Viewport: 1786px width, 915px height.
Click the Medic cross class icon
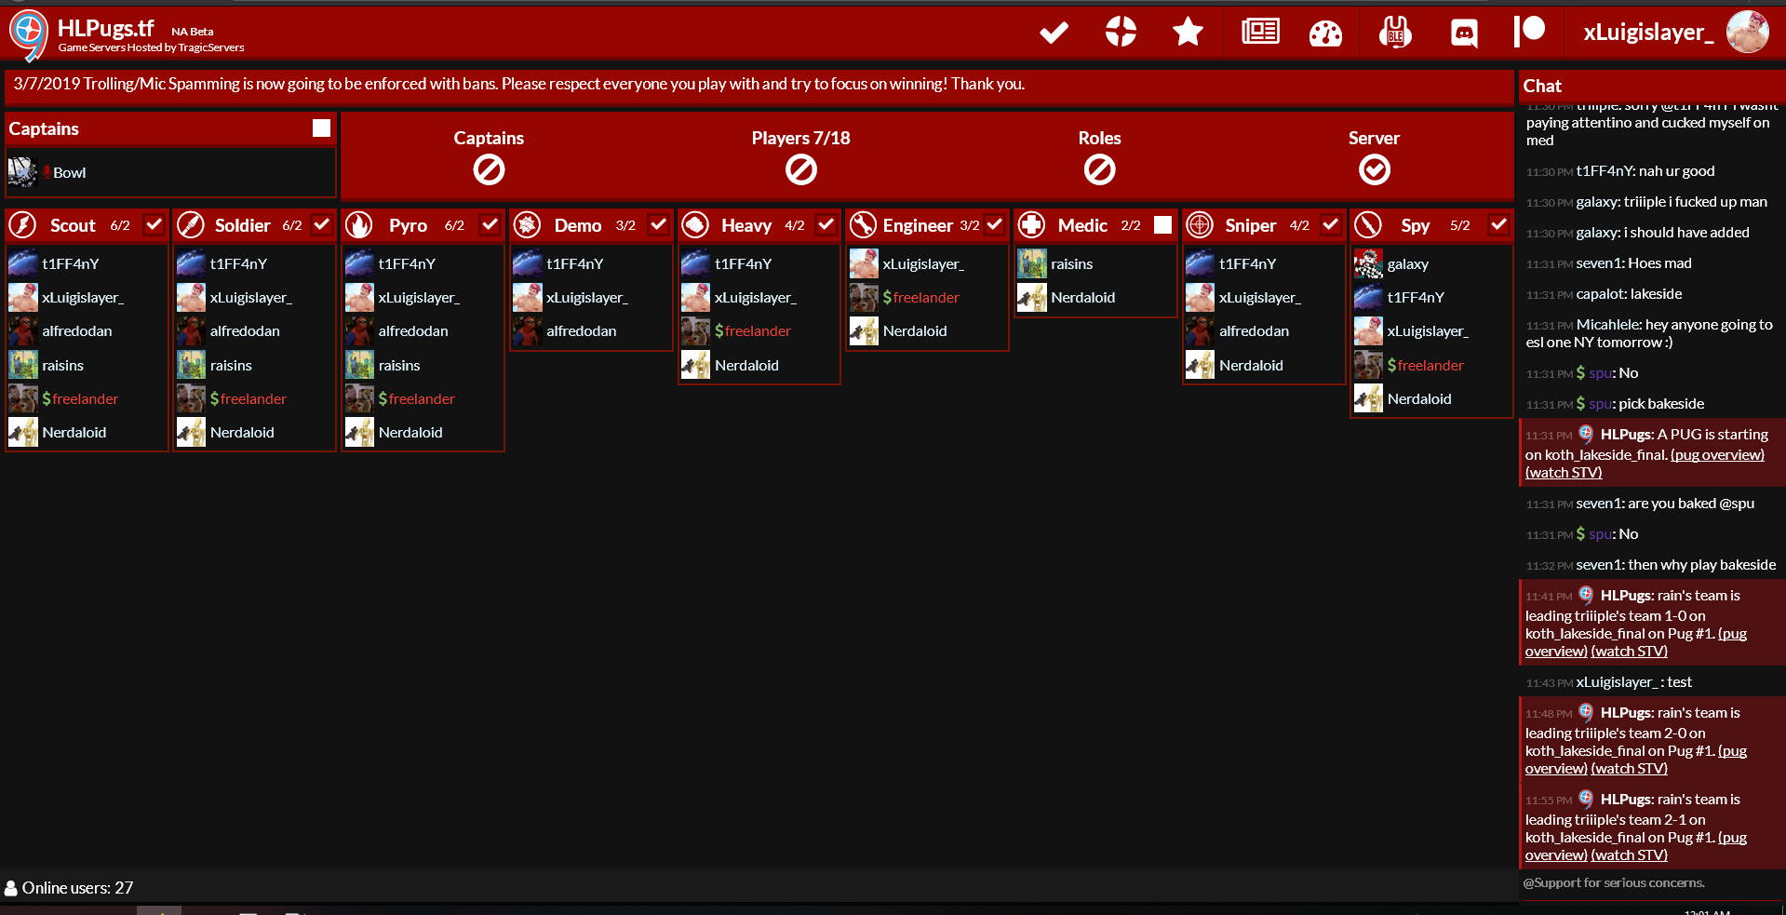point(1031,225)
